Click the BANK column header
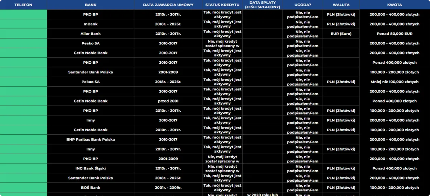 pos(91,5)
